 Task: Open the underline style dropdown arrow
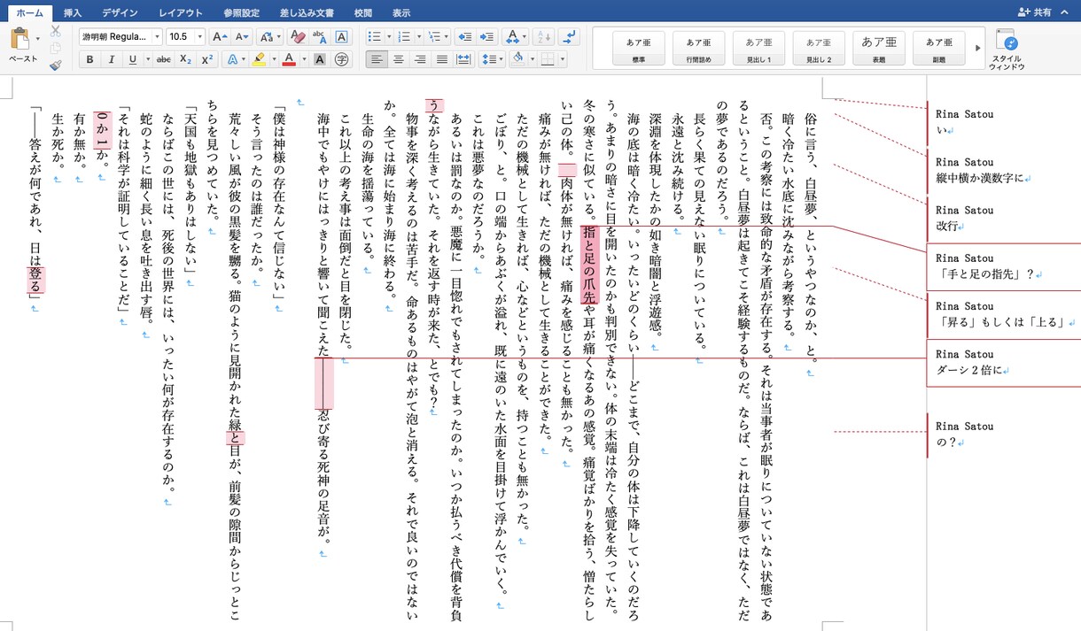click(x=146, y=59)
